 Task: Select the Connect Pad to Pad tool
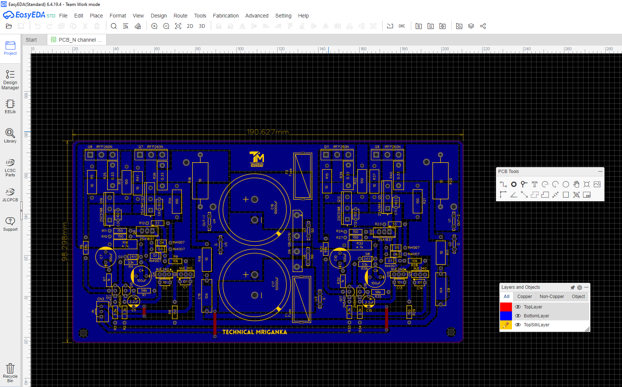pyautogui.click(x=524, y=195)
